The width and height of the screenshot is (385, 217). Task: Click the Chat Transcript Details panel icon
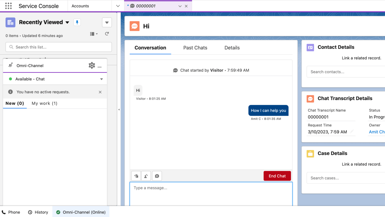[310, 99]
